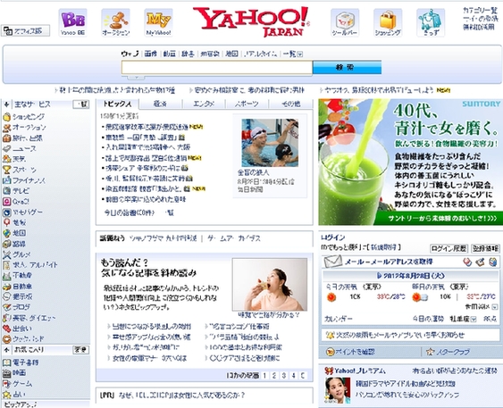Collapse the favorites section arrow
This screenshot has height=408, width=503.
coord(6,350)
